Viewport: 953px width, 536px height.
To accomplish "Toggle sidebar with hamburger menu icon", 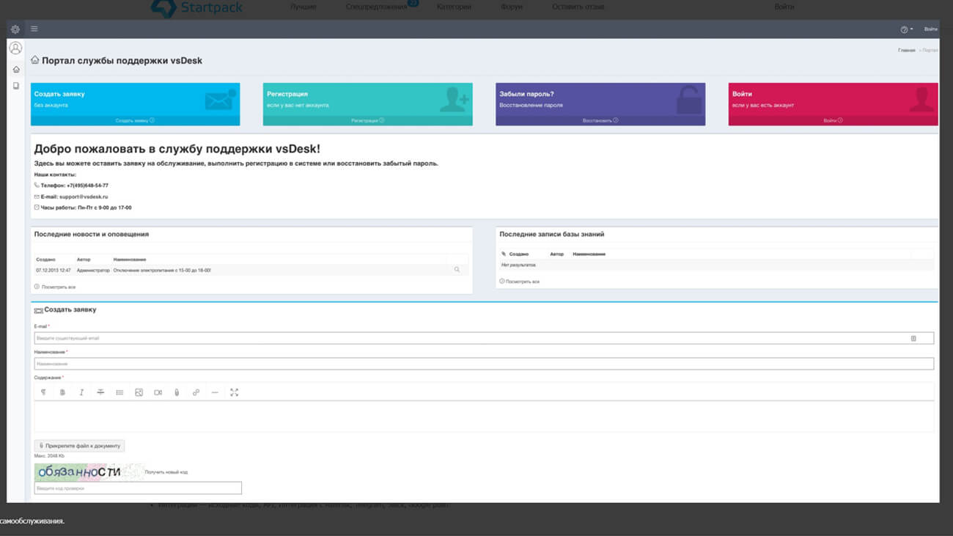I will (x=34, y=29).
